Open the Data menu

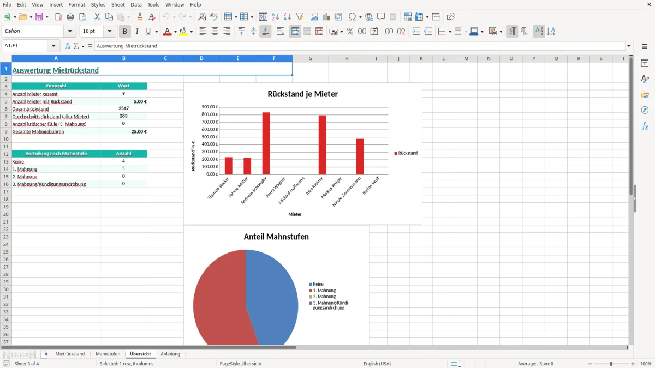click(x=136, y=4)
